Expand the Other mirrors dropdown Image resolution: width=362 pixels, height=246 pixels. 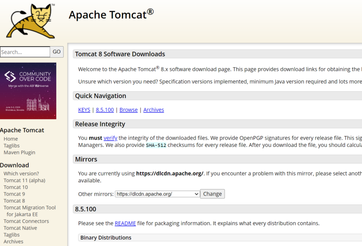157,194
